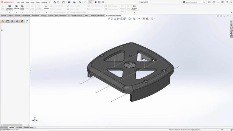Select the Motion Study 1 tab
The height and width of the screenshot is (131, 233).
tap(29, 127)
